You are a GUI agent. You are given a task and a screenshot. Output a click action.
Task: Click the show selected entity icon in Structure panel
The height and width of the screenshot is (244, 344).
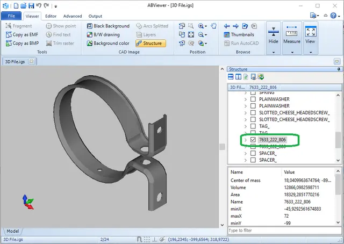point(253,76)
